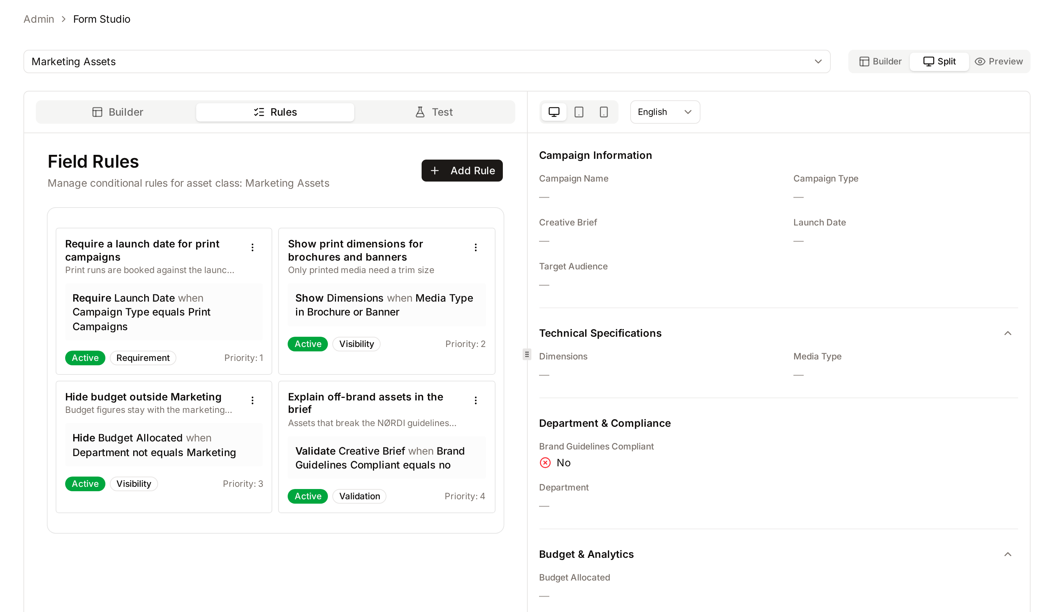The image size is (1054, 612).
Task: Open the Test tab
Action: (434, 112)
